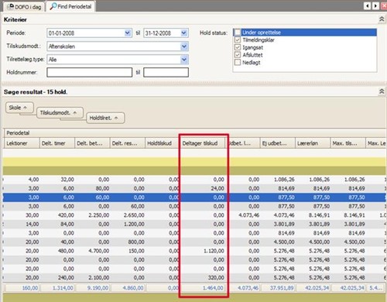Click the 14,00 Lektioner cell
The image size is (387, 302).
[22, 224]
